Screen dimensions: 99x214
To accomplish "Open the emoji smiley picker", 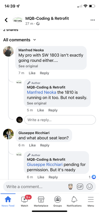I will click(x=89, y=186).
